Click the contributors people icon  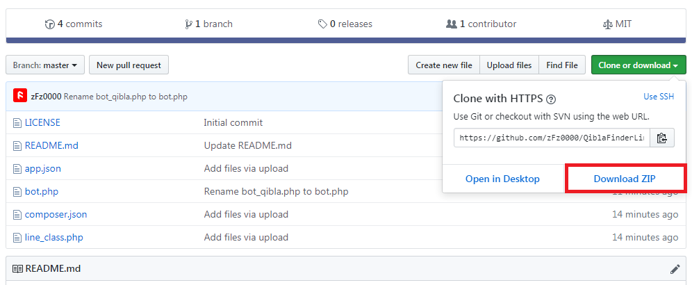(x=452, y=24)
